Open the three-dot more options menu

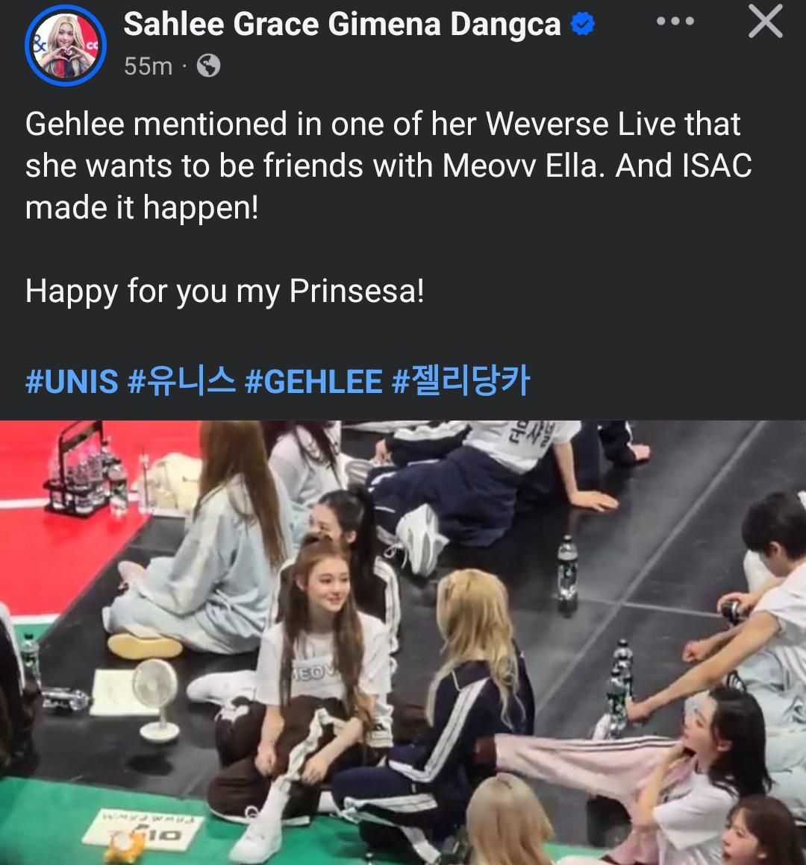coord(675,22)
